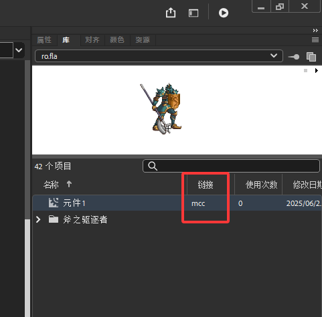
Task: Click the movie clip icon of 元件 1
Action: pyautogui.click(x=54, y=203)
